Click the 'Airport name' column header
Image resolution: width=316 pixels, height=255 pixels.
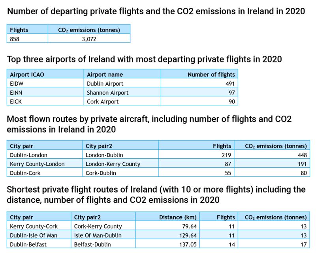point(105,74)
